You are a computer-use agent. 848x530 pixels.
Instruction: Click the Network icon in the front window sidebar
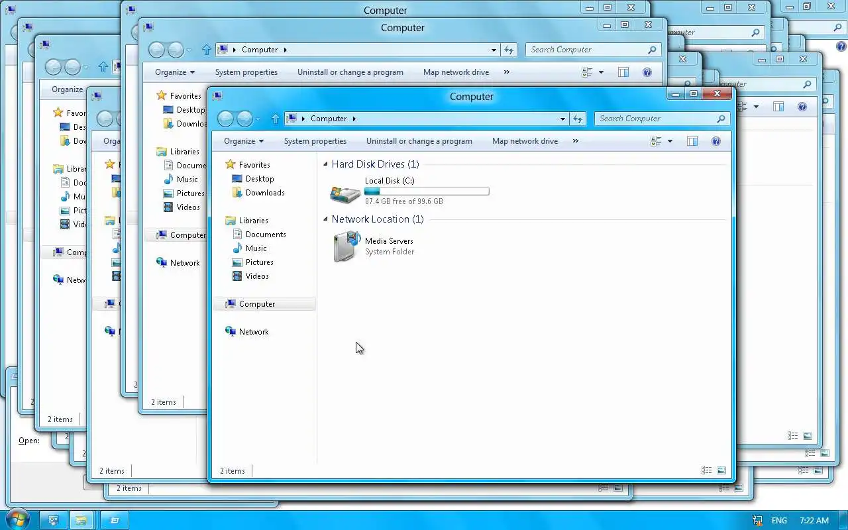(x=230, y=331)
